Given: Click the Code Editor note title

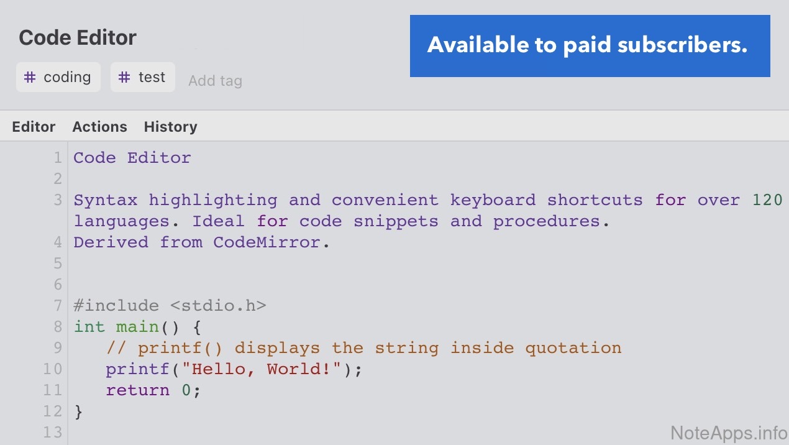Looking at the screenshot, I should (x=78, y=37).
